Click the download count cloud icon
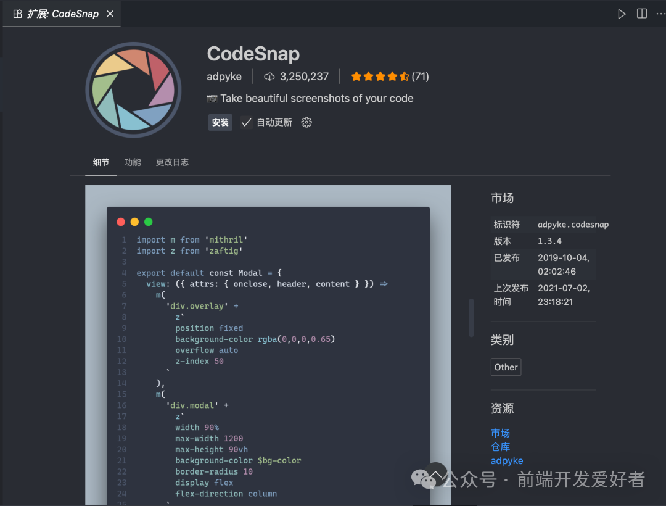 point(268,77)
